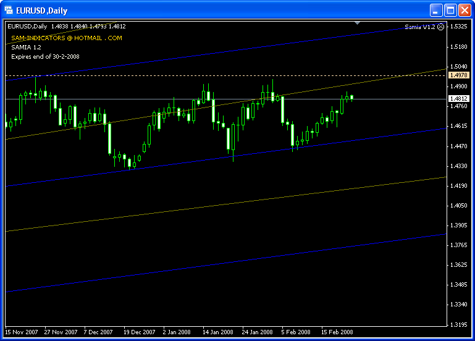Viewport: 475px width, 341px height.
Task: Close the EURUSD Daily chart window
Action: pos(464,11)
